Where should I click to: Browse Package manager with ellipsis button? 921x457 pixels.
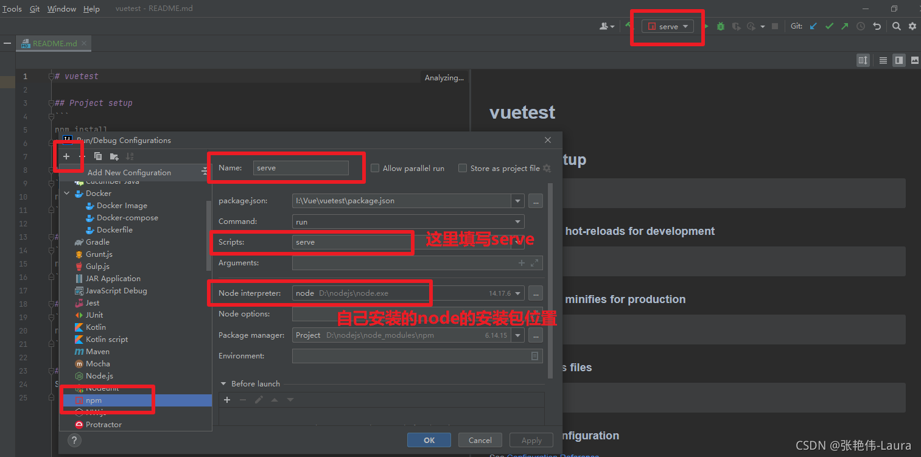click(536, 335)
